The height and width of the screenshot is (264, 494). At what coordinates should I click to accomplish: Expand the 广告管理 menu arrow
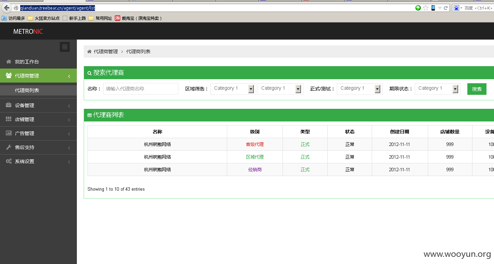[69, 134]
